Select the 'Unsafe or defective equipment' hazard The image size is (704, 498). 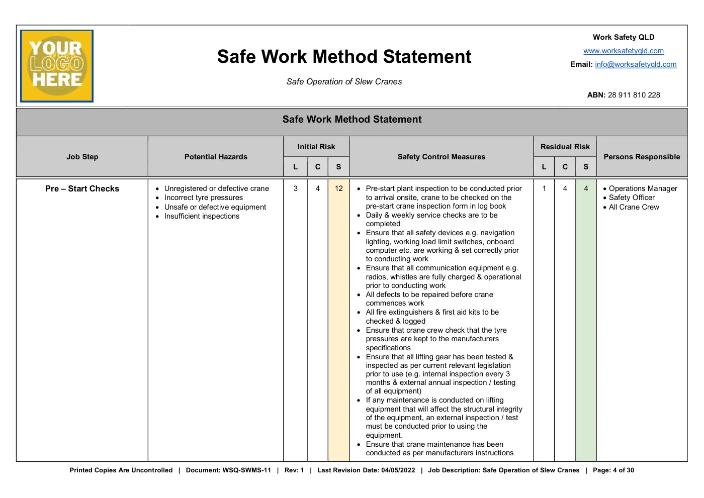point(215,207)
